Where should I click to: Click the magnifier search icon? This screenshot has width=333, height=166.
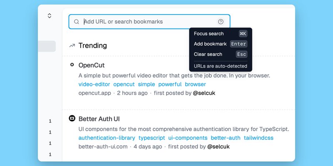pos(77,22)
